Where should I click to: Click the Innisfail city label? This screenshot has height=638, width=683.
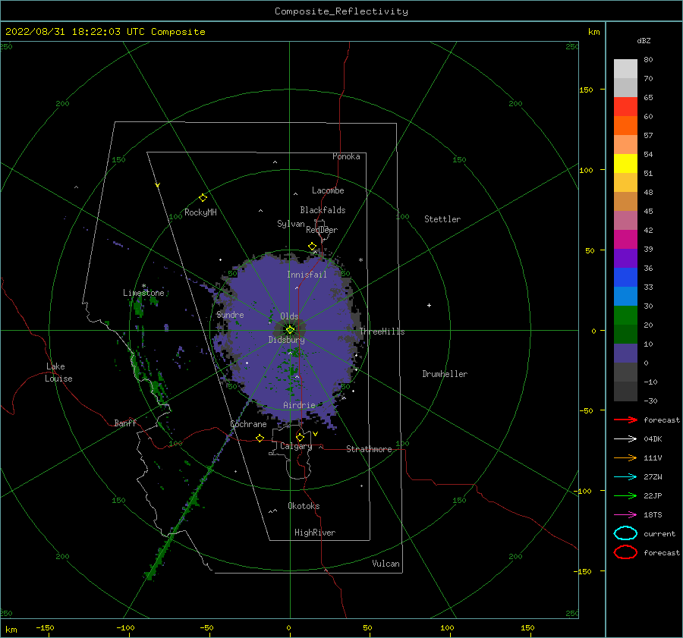pyautogui.click(x=307, y=275)
